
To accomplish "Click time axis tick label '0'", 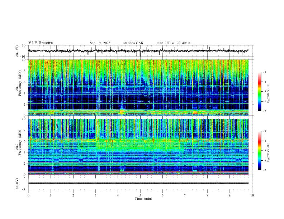I will coord(28,195).
